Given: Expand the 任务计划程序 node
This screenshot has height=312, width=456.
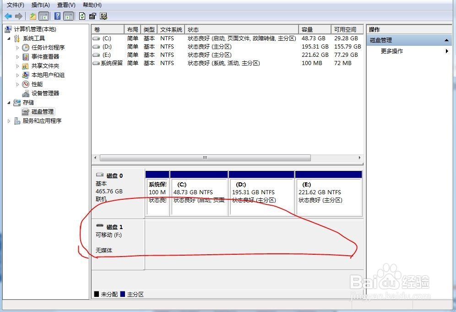Looking at the screenshot, I should (x=17, y=48).
